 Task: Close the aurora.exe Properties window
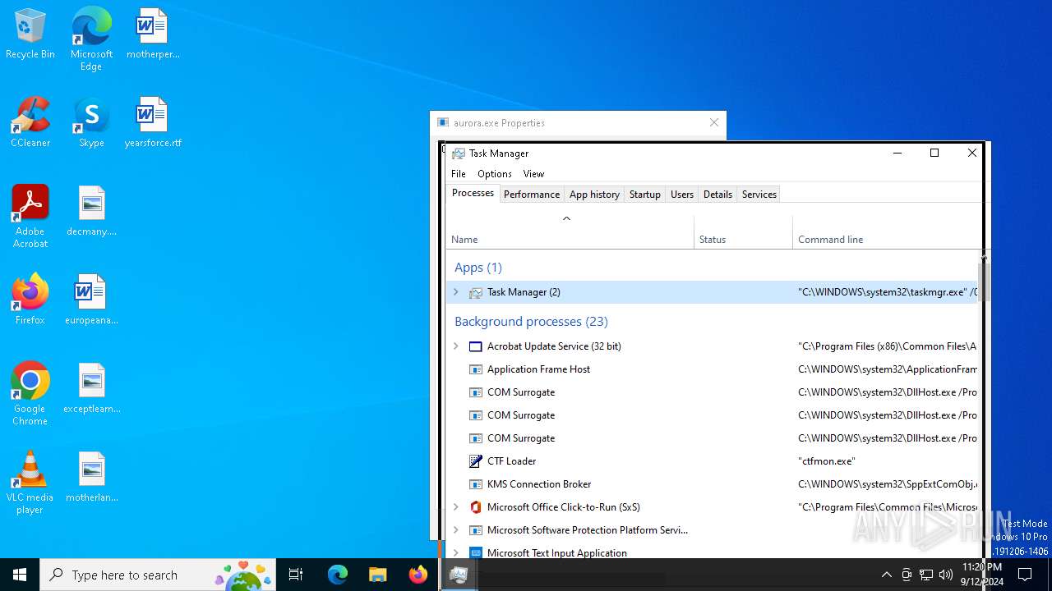tap(713, 123)
